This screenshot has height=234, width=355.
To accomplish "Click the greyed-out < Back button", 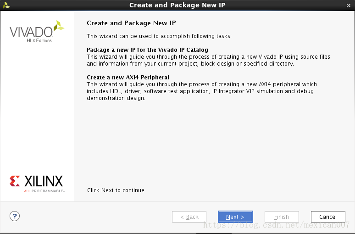I will (x=189, y=217).
